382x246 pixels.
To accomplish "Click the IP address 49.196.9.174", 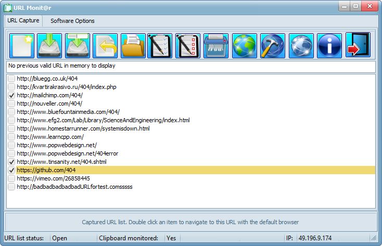I will 315,238.
